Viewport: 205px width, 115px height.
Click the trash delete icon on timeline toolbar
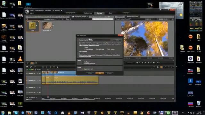[x=57, y=67]
